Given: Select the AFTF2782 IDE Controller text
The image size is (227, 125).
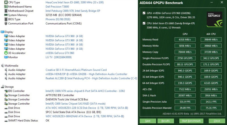Looking at the screenshot, I should coord(60,95).
